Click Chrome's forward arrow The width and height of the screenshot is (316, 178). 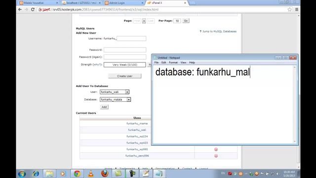pyautogui.click(x=26, y=9)
